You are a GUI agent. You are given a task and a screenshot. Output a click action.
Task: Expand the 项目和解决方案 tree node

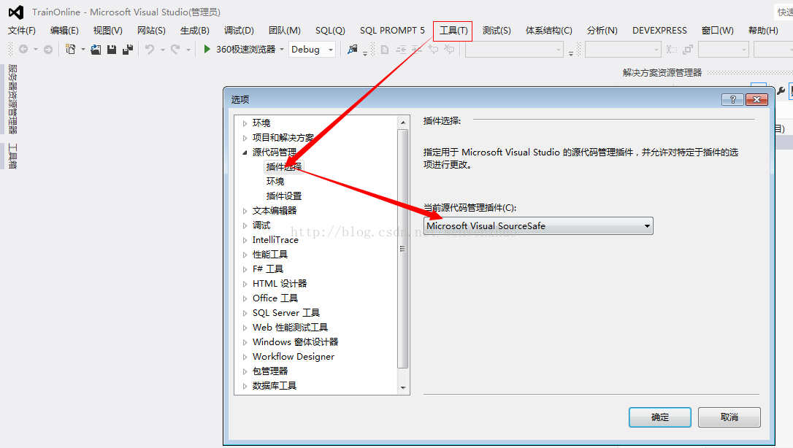[245, 138]
